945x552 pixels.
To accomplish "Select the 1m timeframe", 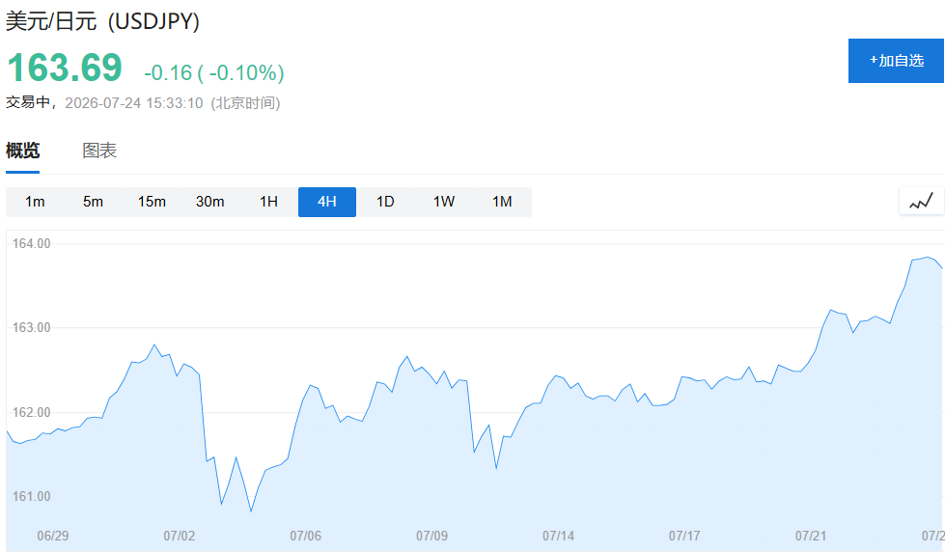I will [x=35, y=202].
